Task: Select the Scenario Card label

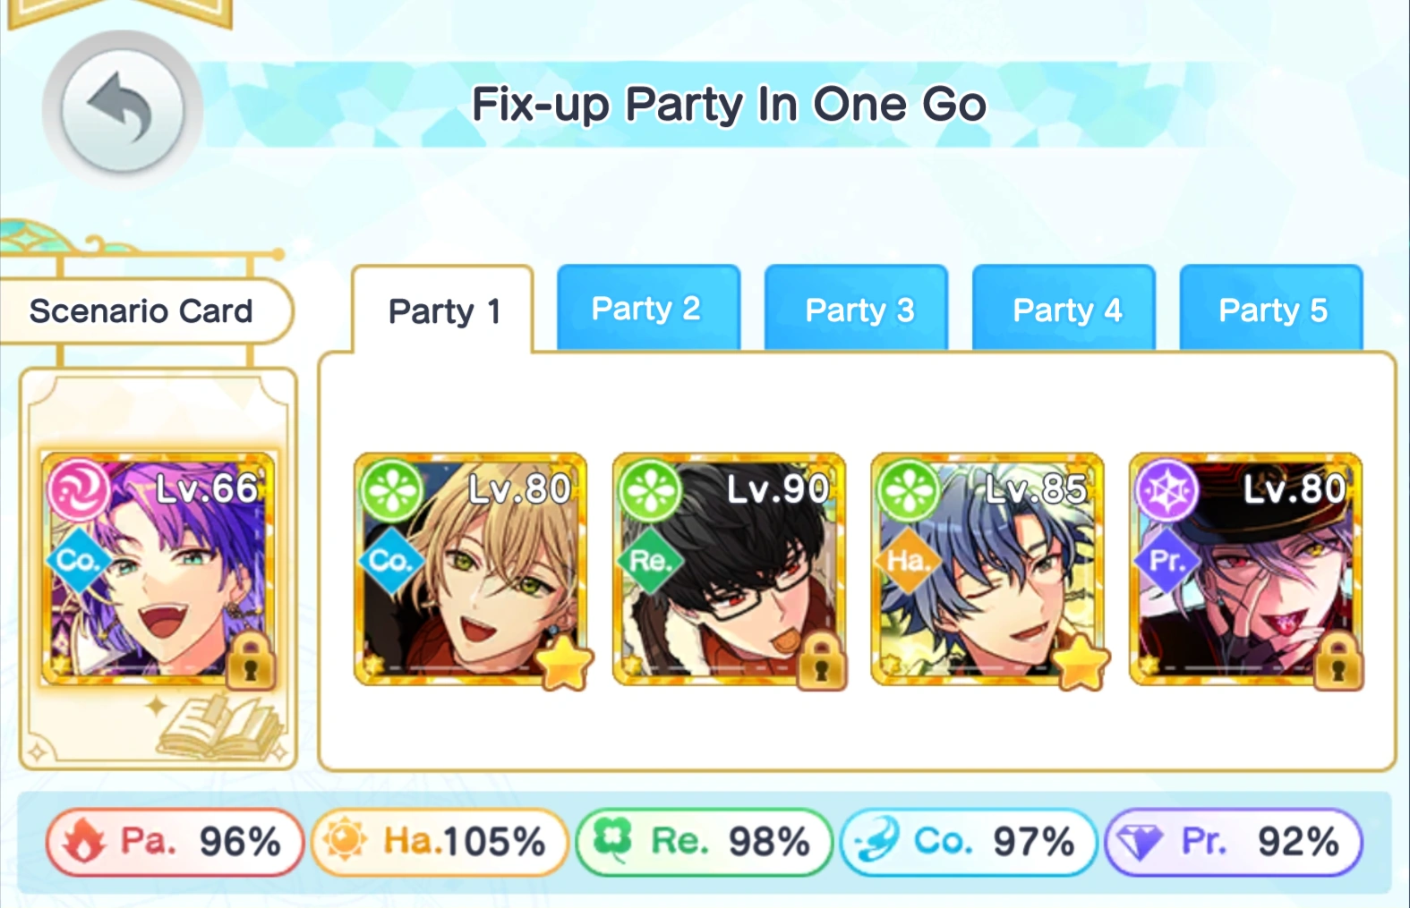Action: coord(141,311)
